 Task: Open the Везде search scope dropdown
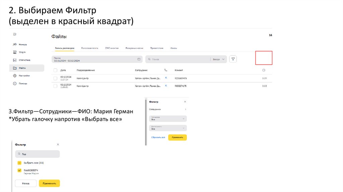(218, 59)
